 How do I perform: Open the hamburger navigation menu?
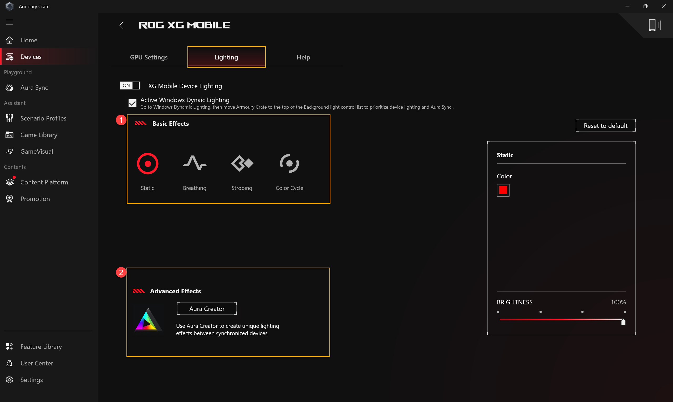pos(9,22)
